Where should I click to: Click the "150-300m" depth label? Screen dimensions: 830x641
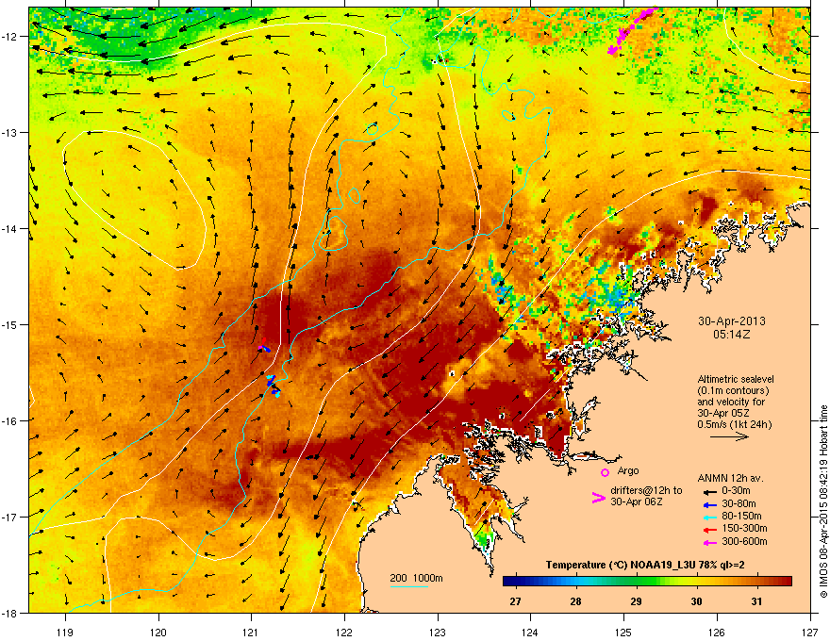pos(744,528)
